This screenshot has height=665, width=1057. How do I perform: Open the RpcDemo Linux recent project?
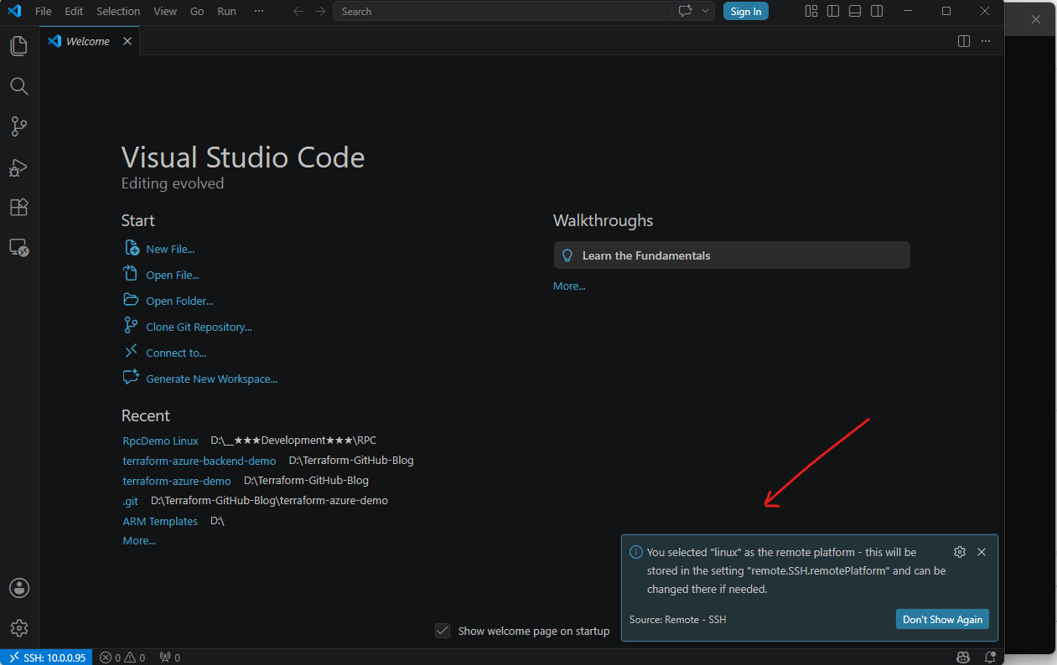coord(160,441)
